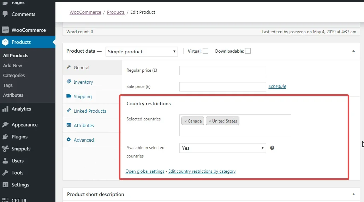
Task: Toggle the Downloadable checkbox
Action: (248, 51)
